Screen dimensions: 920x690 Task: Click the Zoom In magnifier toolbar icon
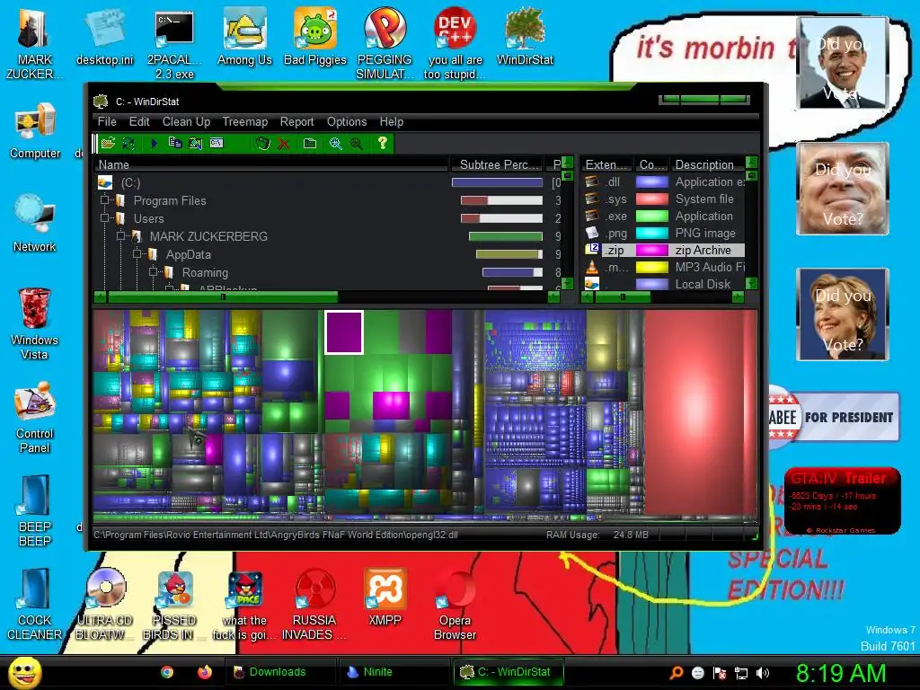[335, 143]
